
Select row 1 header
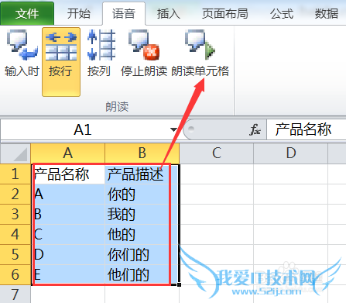15,174
